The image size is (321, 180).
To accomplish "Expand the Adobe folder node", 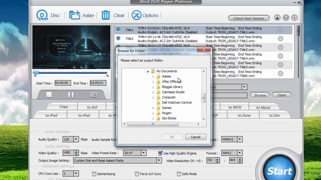I will click(x=153, y=76).
